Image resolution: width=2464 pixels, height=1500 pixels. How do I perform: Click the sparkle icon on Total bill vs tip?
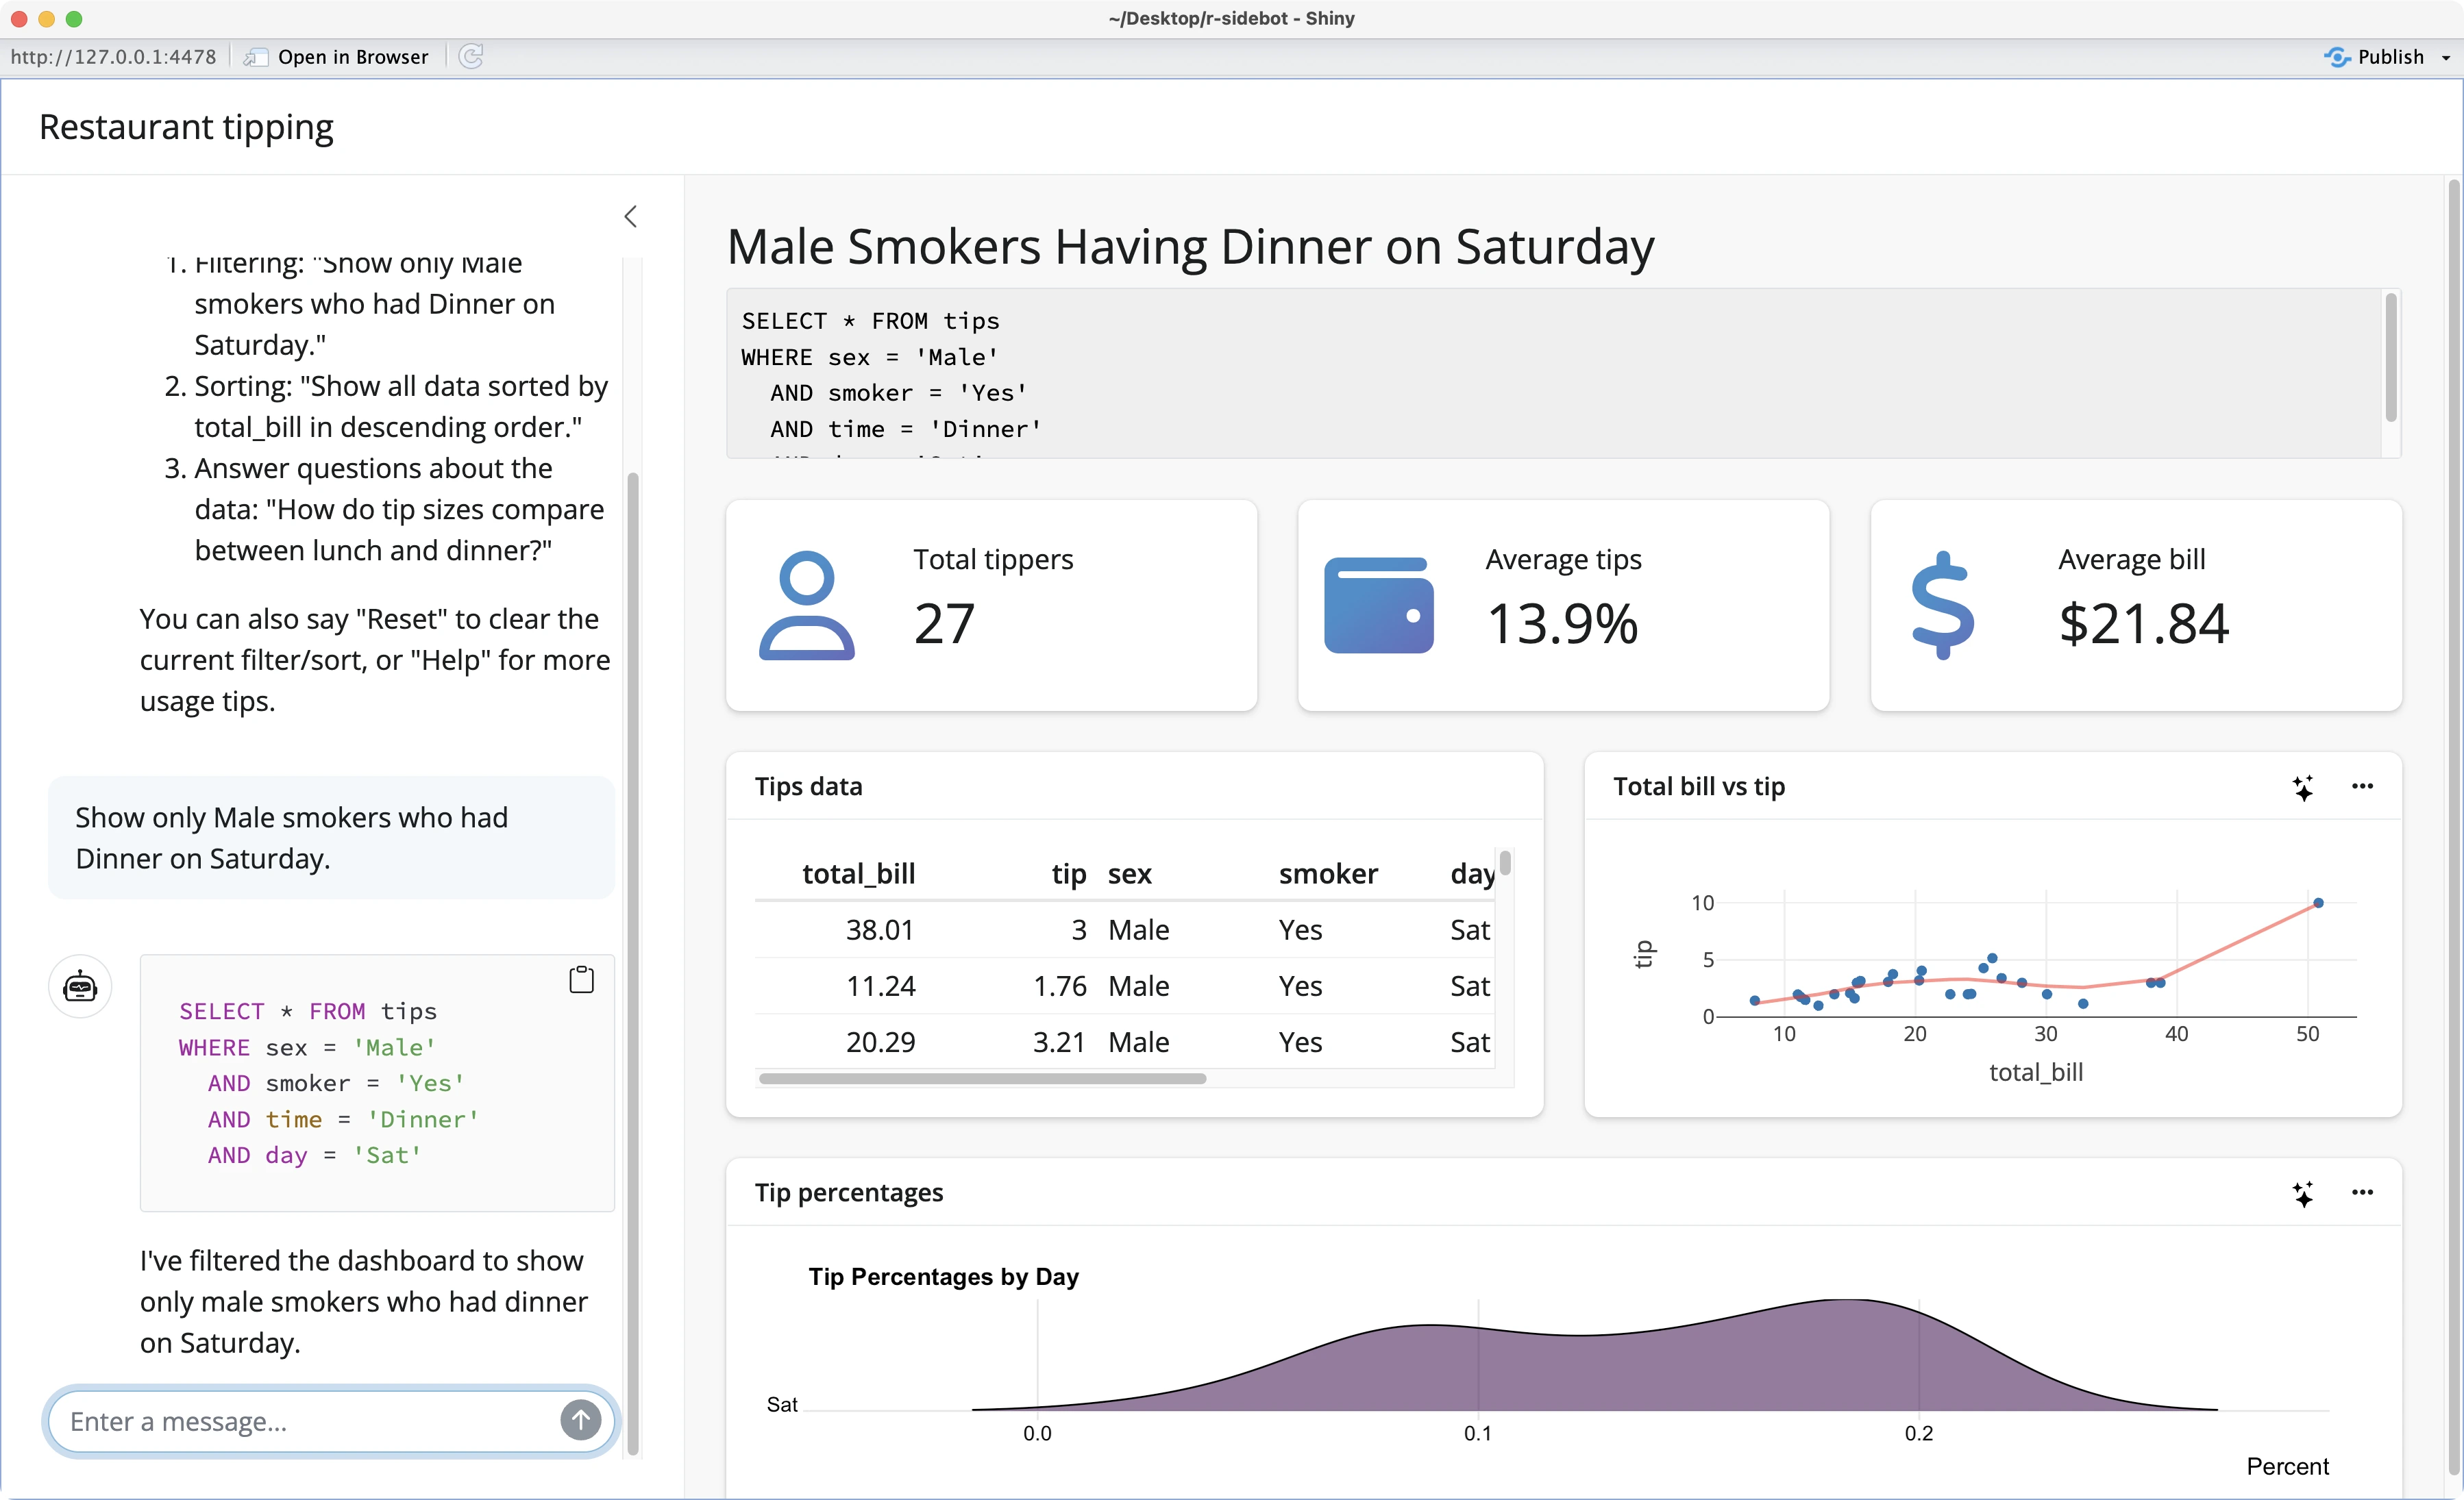click(x=2302, y=788)
